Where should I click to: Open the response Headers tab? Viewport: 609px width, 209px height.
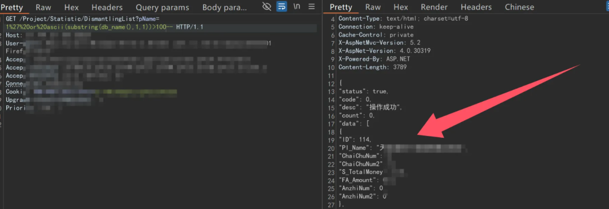476,7
